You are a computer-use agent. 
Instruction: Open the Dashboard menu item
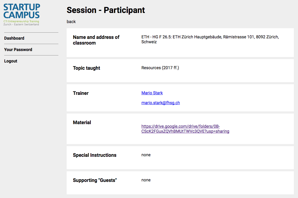click(14, 38)
